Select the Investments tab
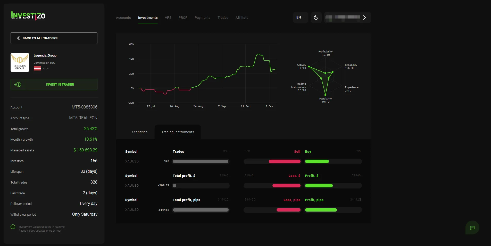This screenshot has width=491, height=246. point(148,18)
